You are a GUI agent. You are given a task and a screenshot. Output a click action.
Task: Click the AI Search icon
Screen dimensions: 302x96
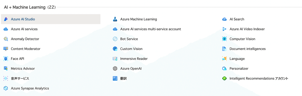click(224, 19)
